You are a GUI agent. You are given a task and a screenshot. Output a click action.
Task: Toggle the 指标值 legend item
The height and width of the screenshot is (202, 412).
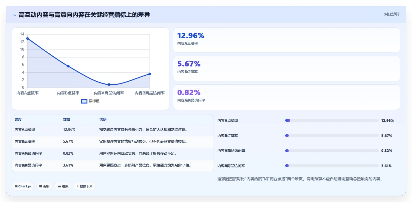click(90, 101)
